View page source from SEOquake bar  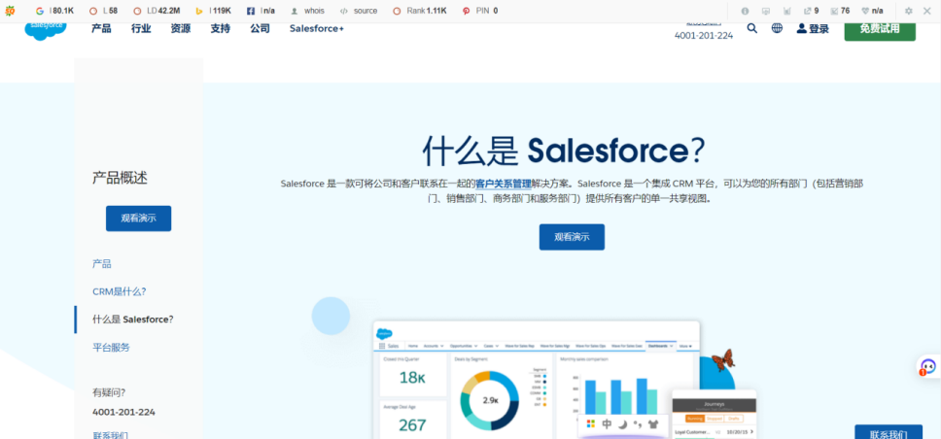[x=359, y=11]
